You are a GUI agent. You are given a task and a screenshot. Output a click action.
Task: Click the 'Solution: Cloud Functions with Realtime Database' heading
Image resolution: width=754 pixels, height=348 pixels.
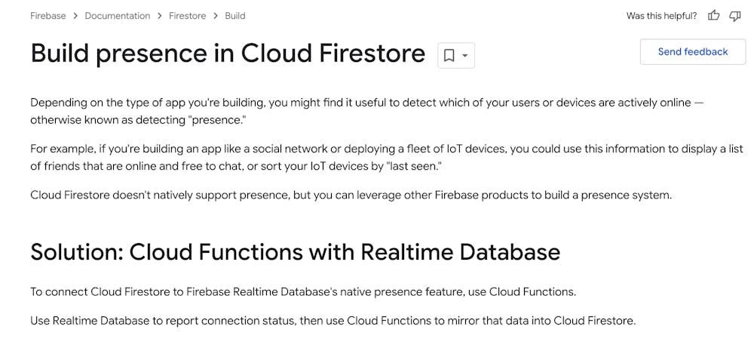(x=296, y=251)
